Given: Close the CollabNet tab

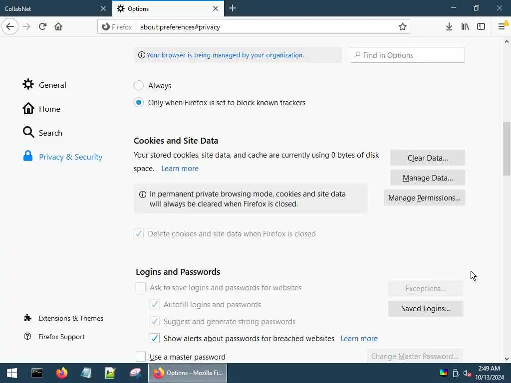Looking at the screenshot, I should point(103,8).
